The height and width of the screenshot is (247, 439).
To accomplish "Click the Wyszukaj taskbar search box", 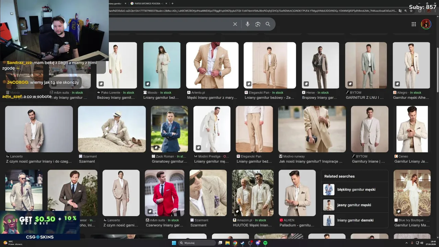I will tap(198, 243).
